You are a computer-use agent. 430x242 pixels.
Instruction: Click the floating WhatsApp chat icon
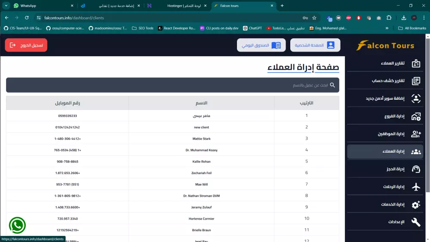click(17, 225)
